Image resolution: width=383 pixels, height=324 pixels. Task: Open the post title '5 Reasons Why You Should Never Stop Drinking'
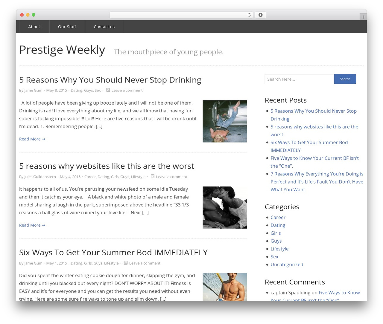[x=110, y=80]
